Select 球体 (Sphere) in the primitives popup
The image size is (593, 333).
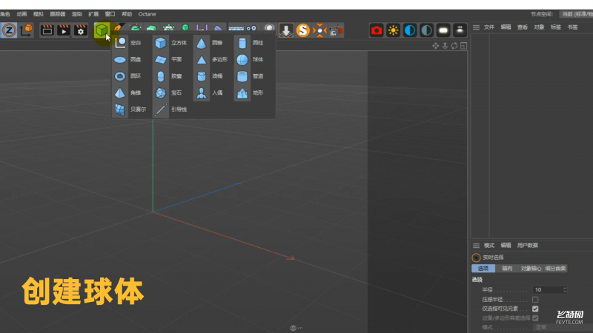point(250,60)
